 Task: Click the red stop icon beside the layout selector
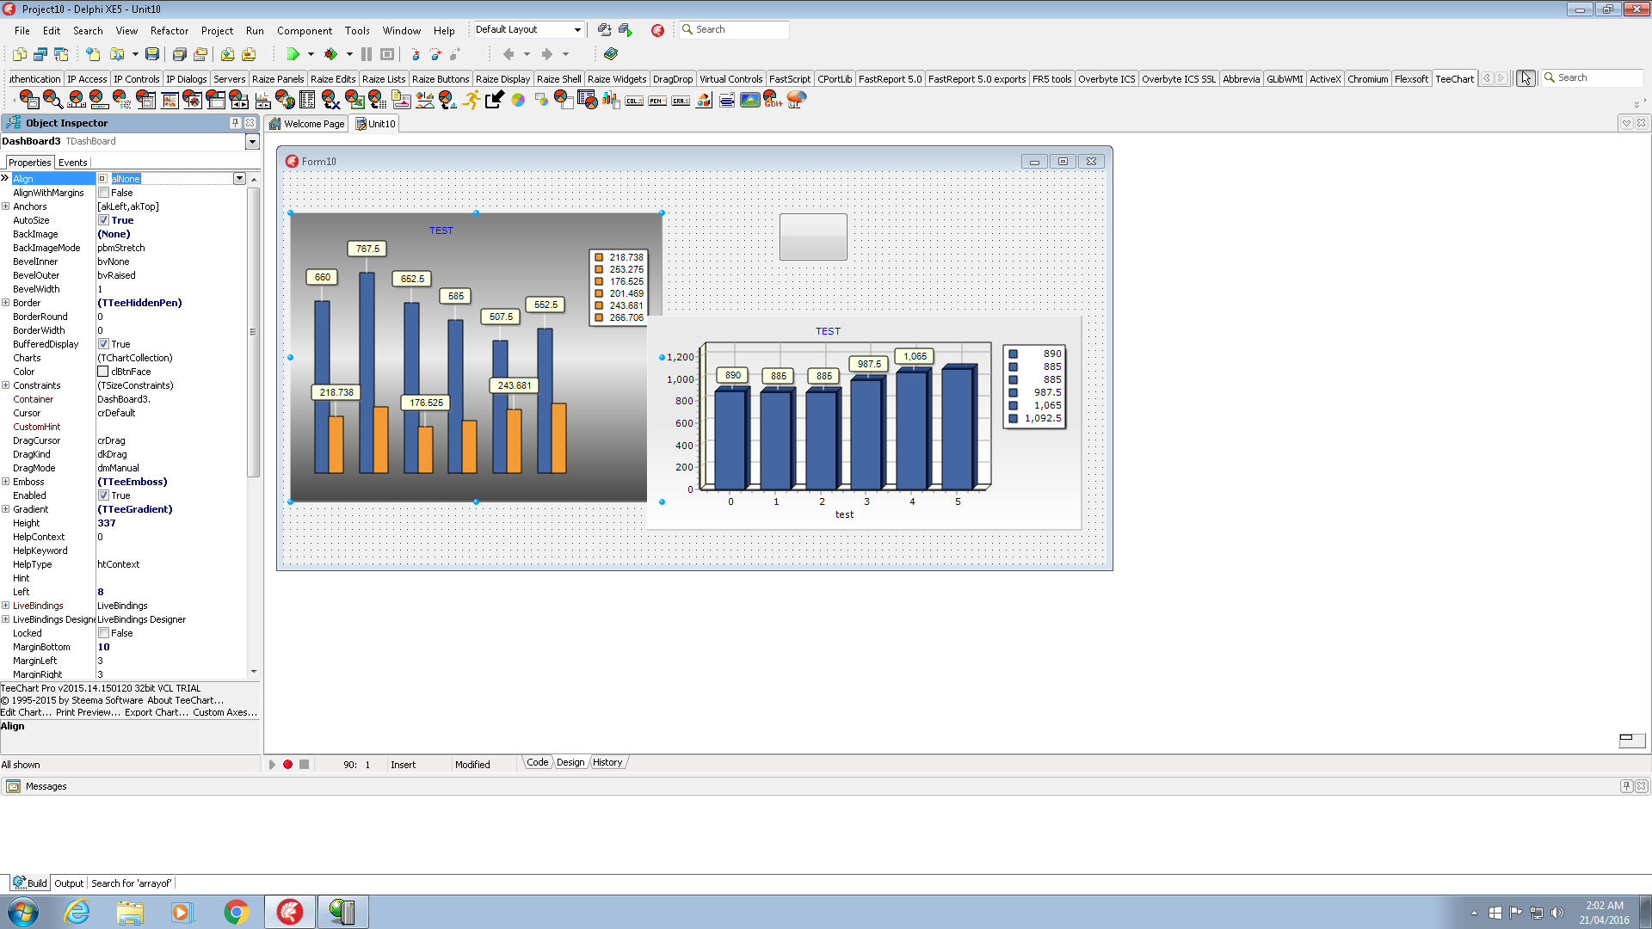pyautogui.click(x=657, y=30)
